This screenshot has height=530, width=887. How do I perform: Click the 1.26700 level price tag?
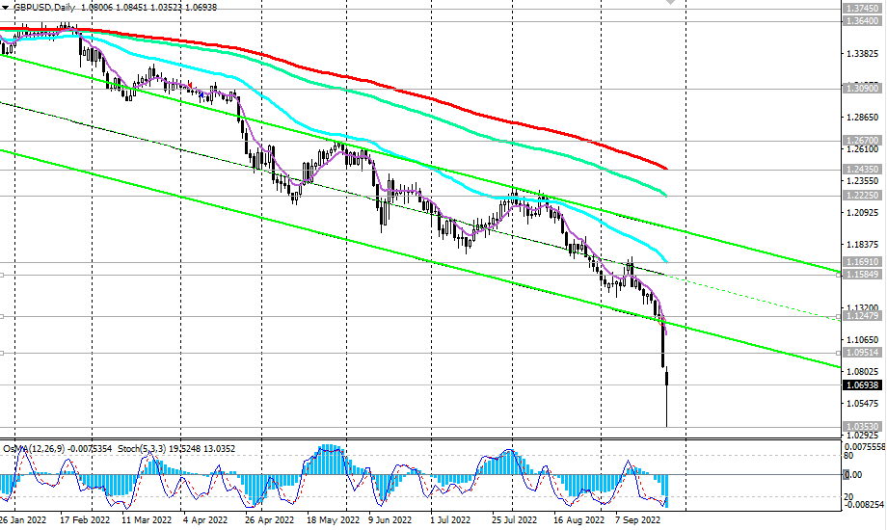coord(861,140)
